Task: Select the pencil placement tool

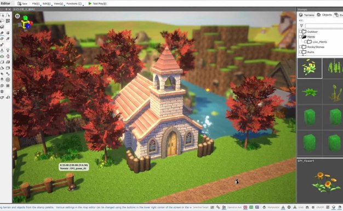Action: (x=2, y=33)
